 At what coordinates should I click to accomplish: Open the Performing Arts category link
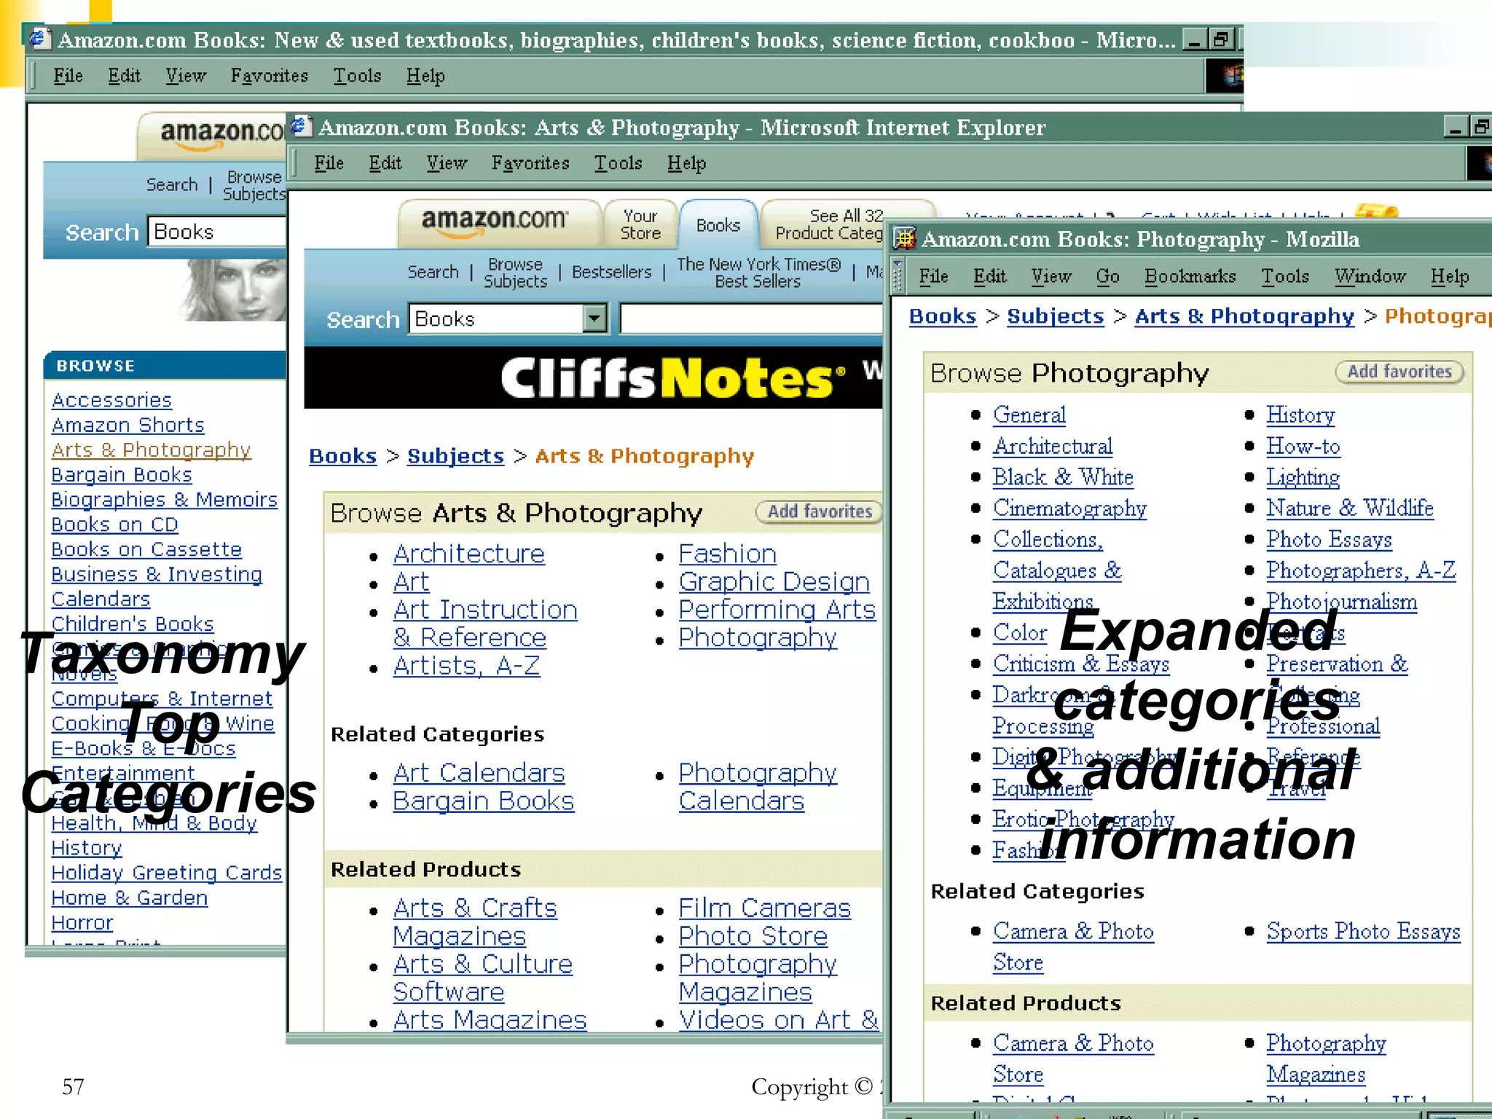[x=777, y=609]
